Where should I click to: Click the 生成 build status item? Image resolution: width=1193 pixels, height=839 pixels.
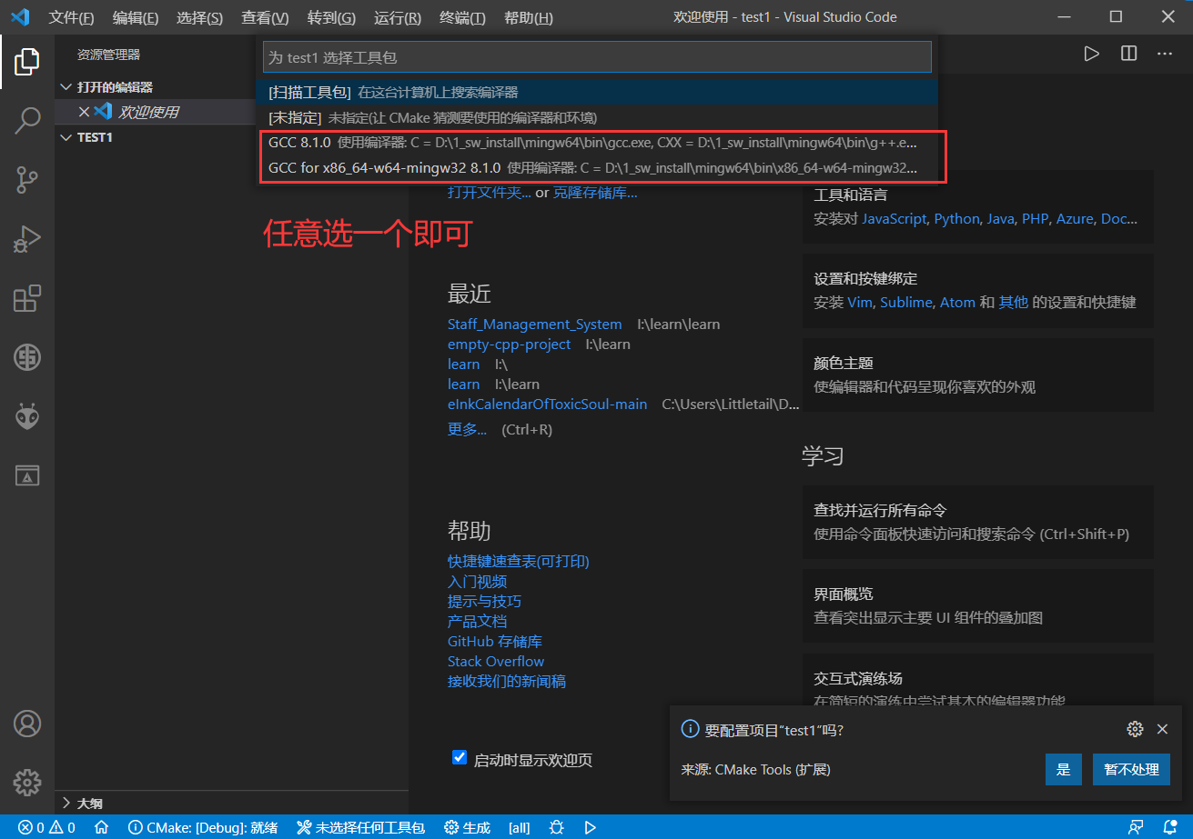pyautogui.click(x=467, y=827)
